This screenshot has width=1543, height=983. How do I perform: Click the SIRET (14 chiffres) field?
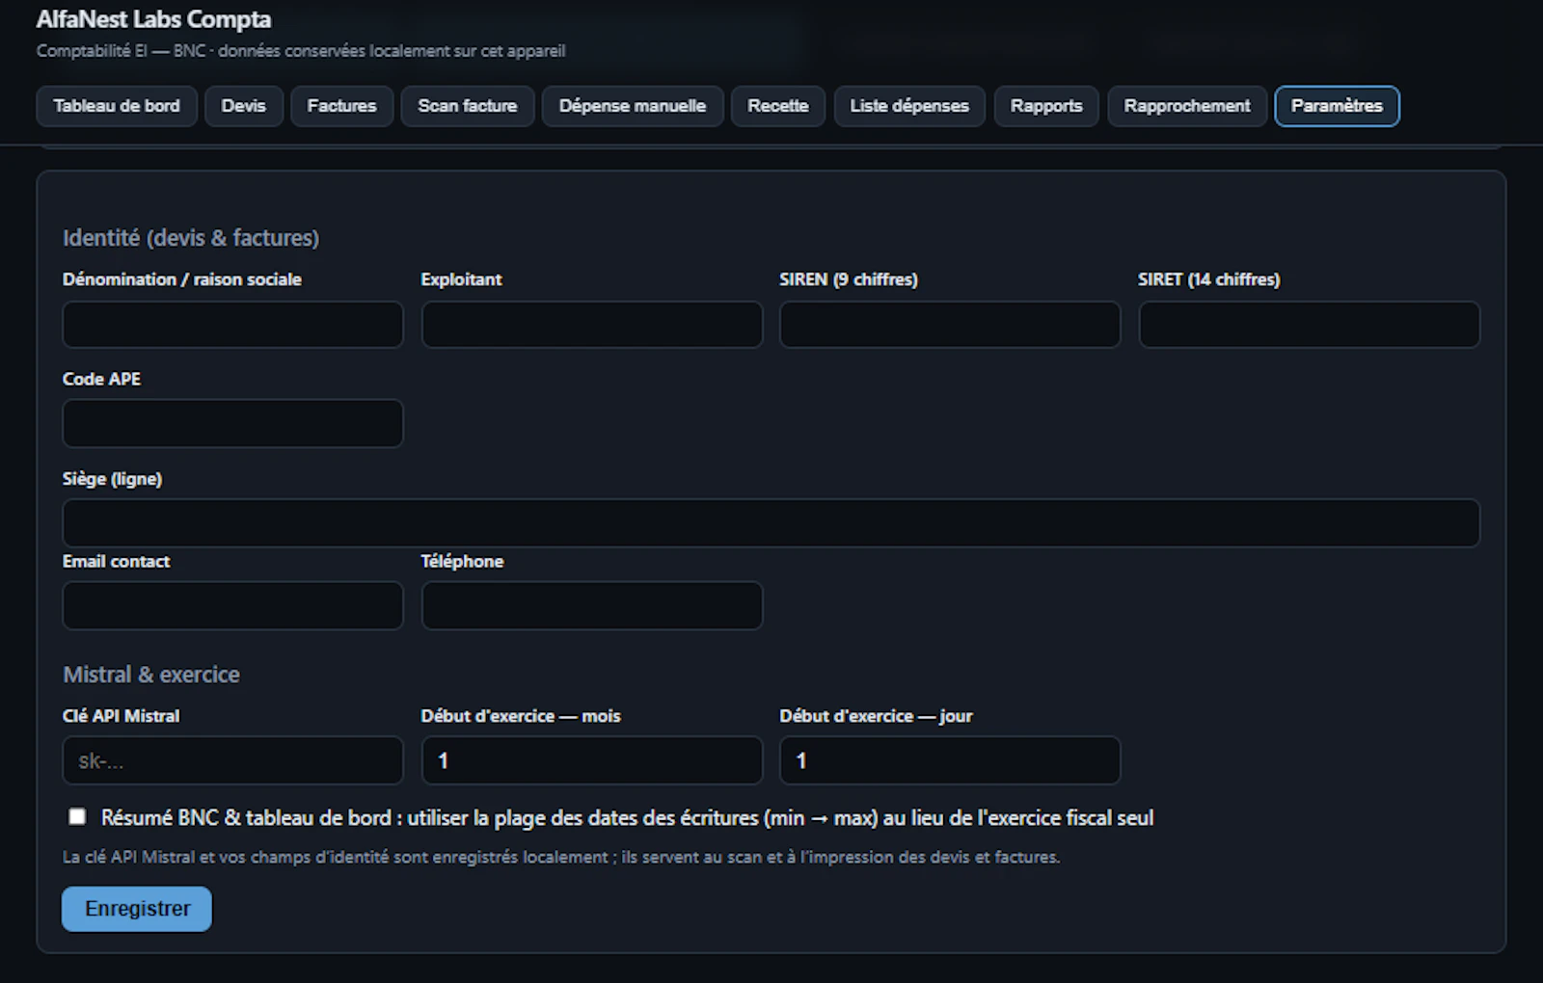point(1310,325)
